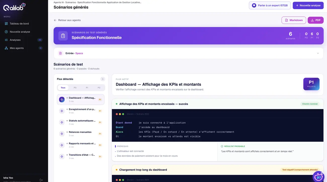Open Transitions d'état flow
Image resolution: width=327 pixels, height=182 pixels.
coord(81,157)
